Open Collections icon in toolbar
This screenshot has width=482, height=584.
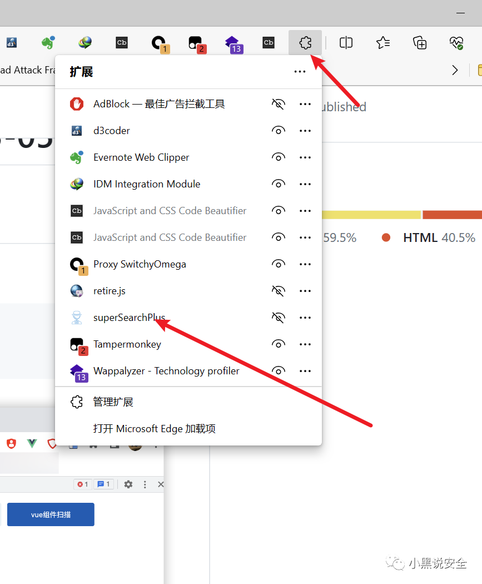420,43
